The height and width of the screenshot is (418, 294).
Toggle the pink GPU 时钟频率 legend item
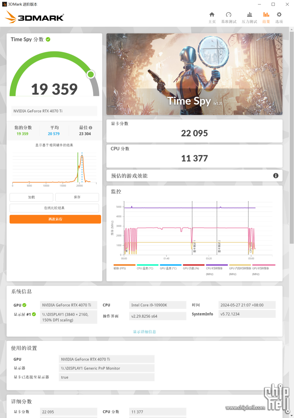[x=263, y=270]
